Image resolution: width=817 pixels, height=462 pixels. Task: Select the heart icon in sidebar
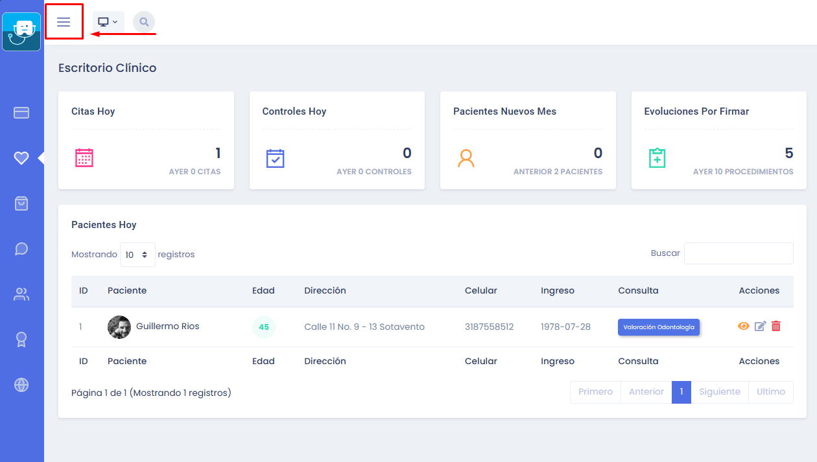click(x=21, y=158)
